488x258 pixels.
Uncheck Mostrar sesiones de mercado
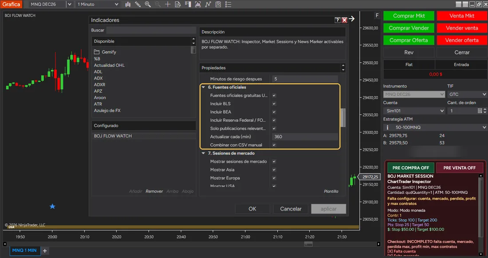coord(274,162)
